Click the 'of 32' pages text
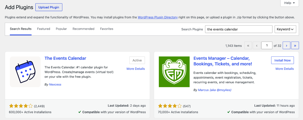 pos(277,46)
